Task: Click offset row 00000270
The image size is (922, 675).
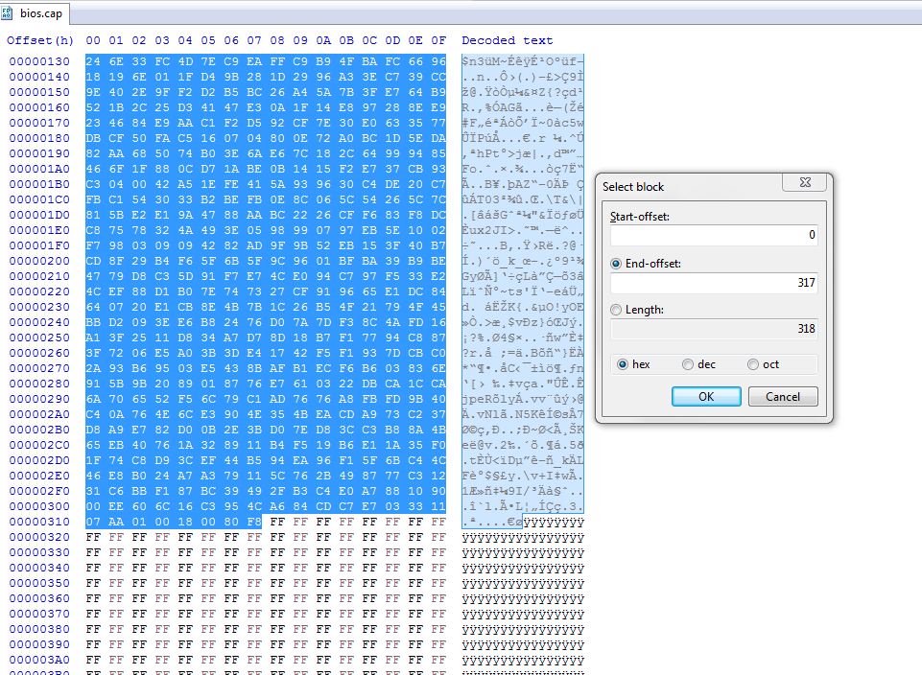Action: [x=39, y=368]
